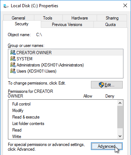Image resolution: width=131 pixels, height=155 pixels.
Task: Open the General tab
Action: tap(18, 18)
